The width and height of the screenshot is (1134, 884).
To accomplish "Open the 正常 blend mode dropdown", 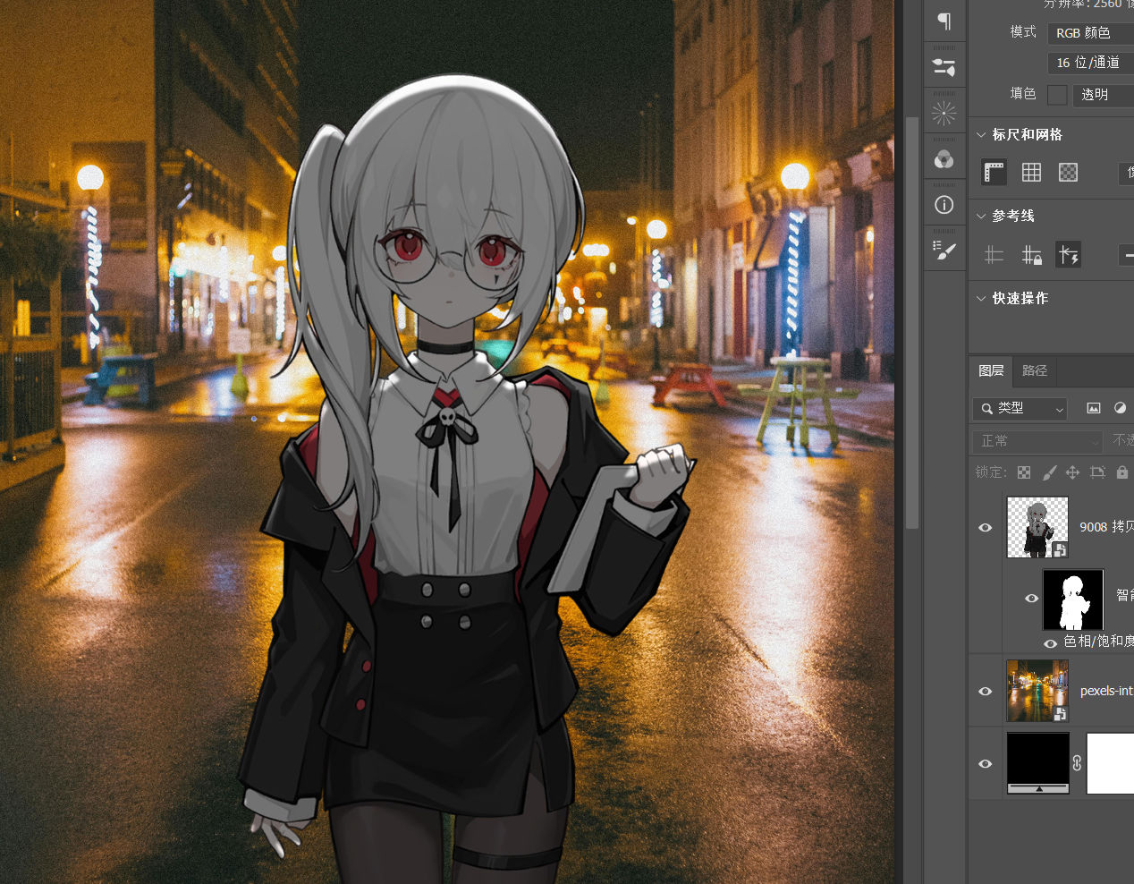I will coord(1037,441).
